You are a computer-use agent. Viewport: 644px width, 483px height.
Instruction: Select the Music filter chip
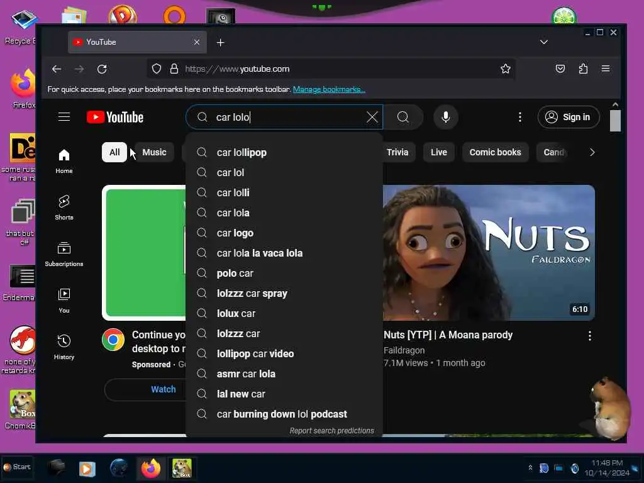pyautogui.click(x=154, y=152)
